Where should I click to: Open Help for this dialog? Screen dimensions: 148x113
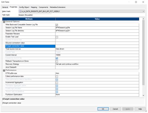click(140, 109)
